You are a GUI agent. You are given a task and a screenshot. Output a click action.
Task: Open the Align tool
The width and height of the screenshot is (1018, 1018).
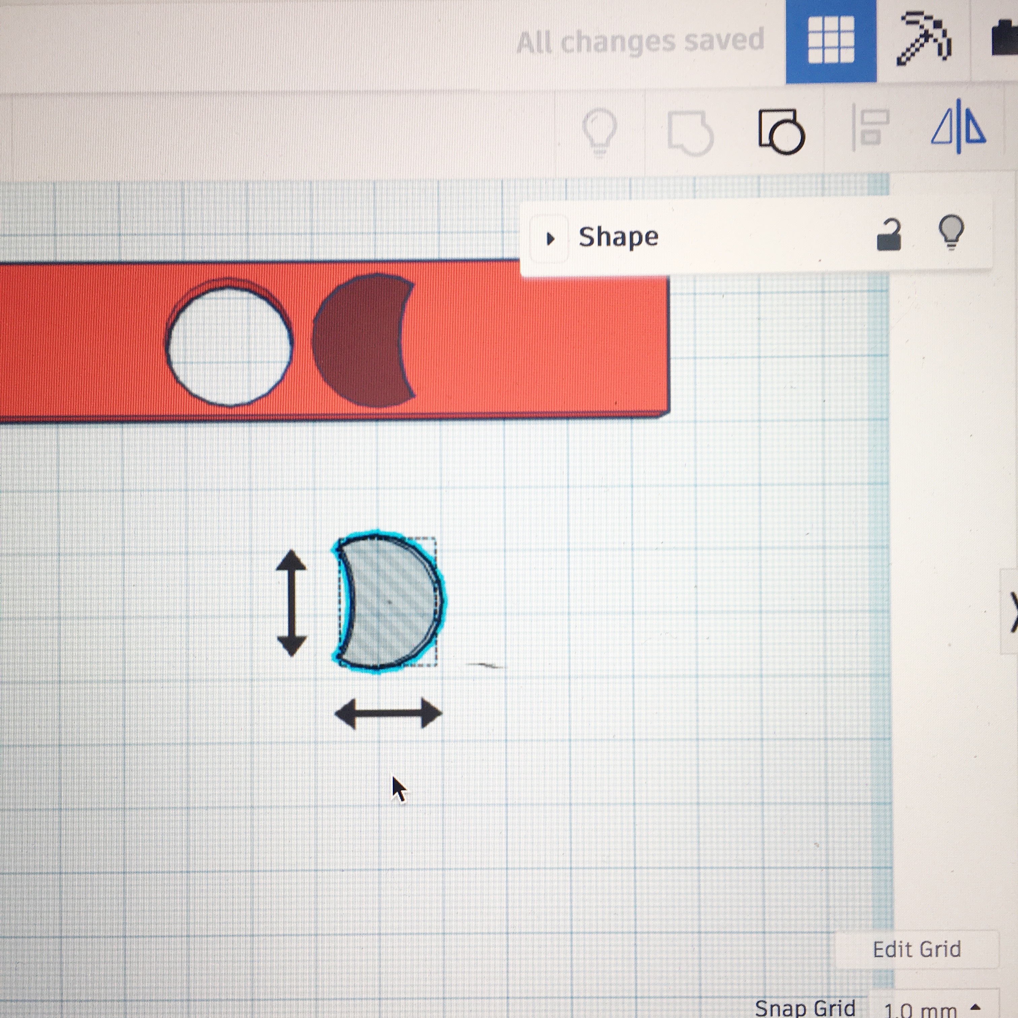[871, 128]
